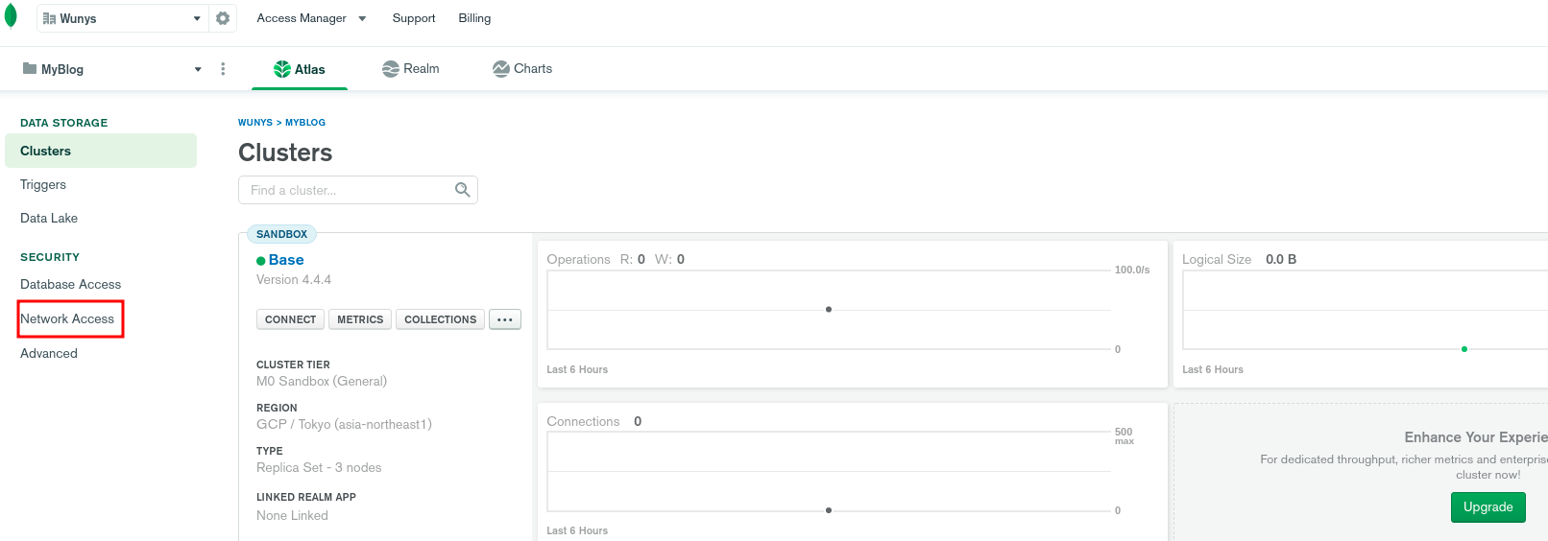Open Advanced security settings

coord(49,353)
